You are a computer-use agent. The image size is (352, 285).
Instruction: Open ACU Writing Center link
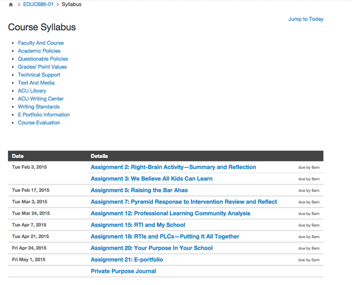click(x=41, y=98)
